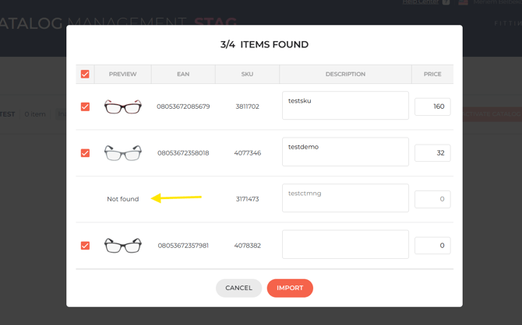
Task: Edit the testdemo description text box
Action: point(345,152)
